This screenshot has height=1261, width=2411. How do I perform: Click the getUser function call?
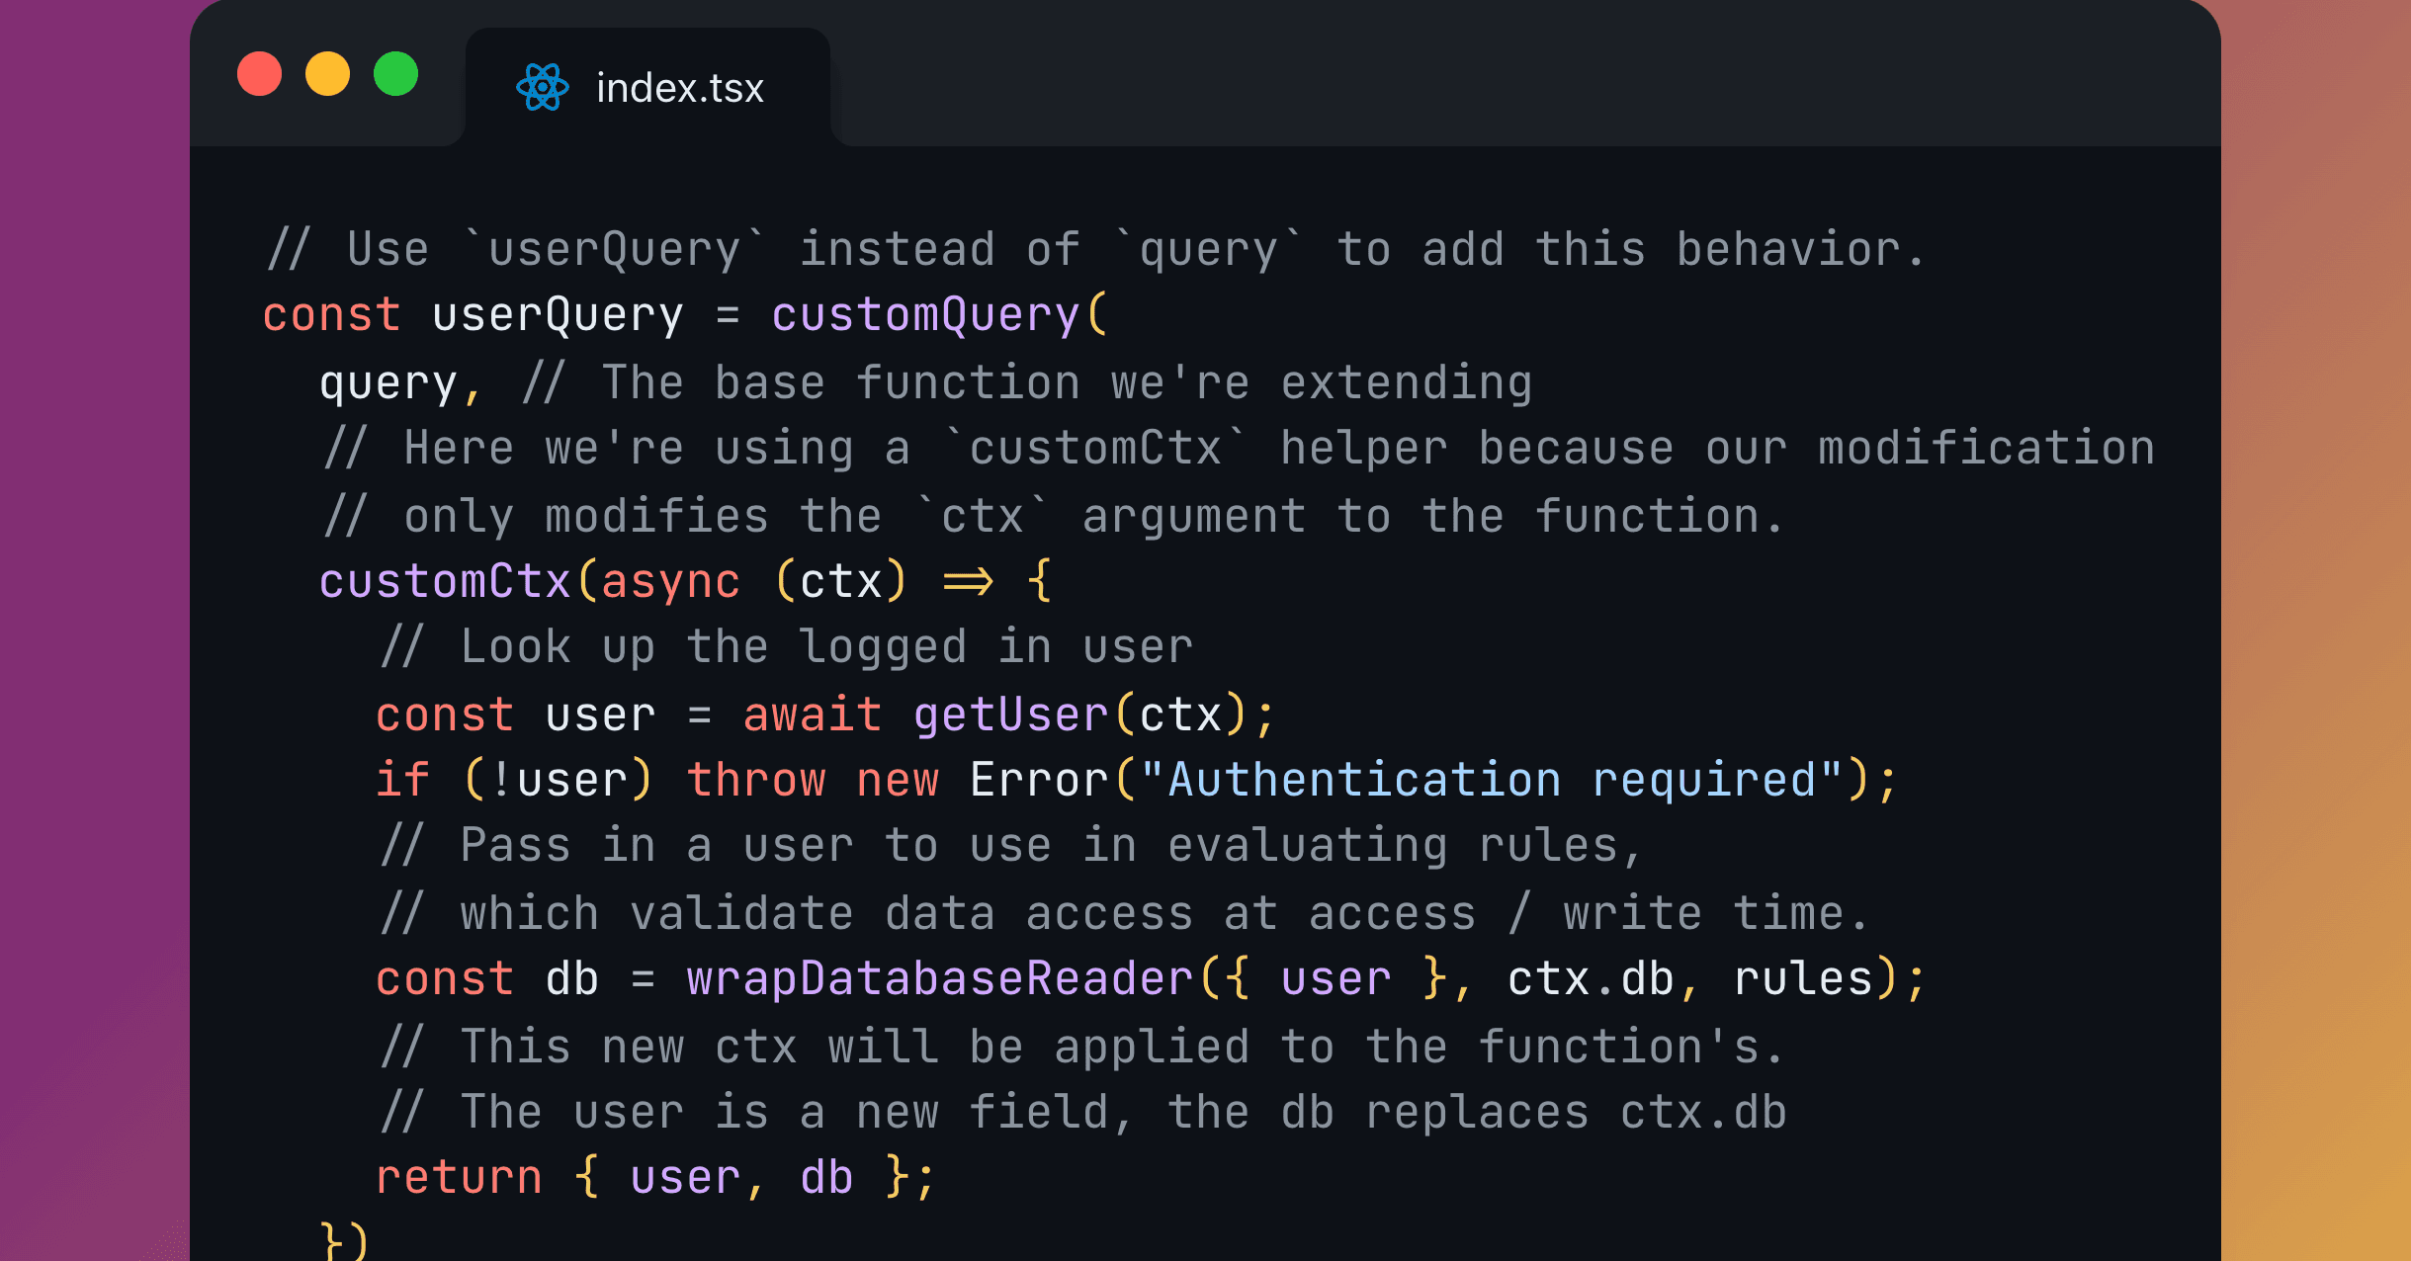point(1010,715)
